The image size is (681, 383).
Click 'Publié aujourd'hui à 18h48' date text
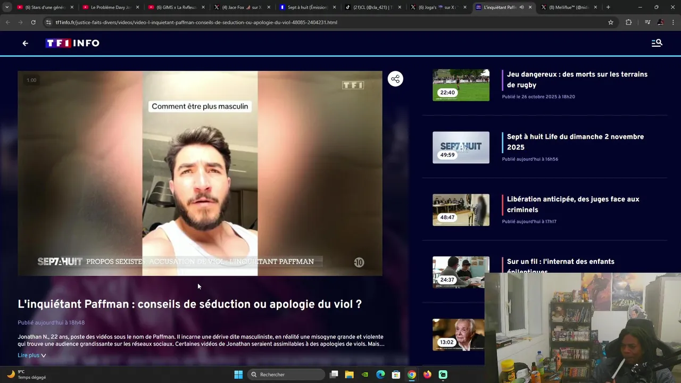tap(51, 323)
